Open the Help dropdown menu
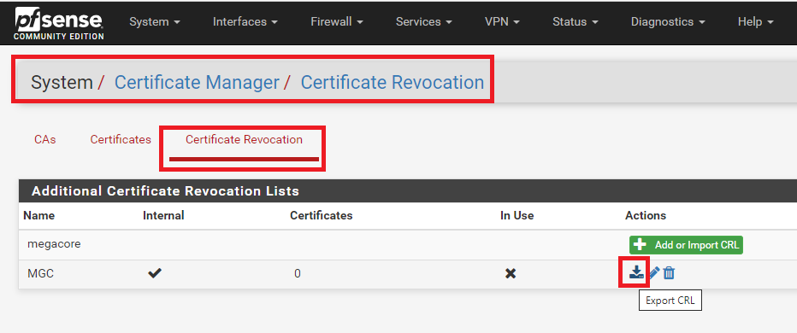The width and height of the screenshot is (797, 333). tap(755, 22)
